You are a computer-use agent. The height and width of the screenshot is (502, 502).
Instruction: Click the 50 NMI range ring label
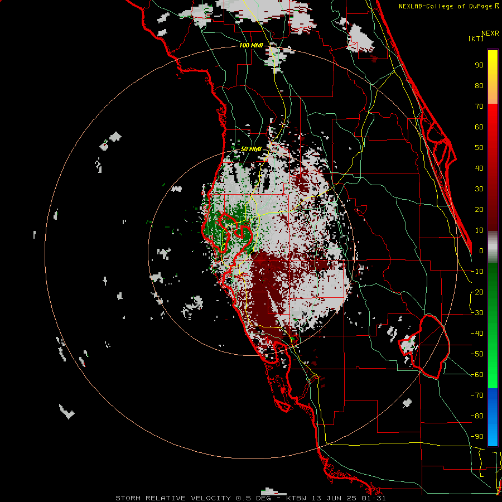click(x=251, y=149)
